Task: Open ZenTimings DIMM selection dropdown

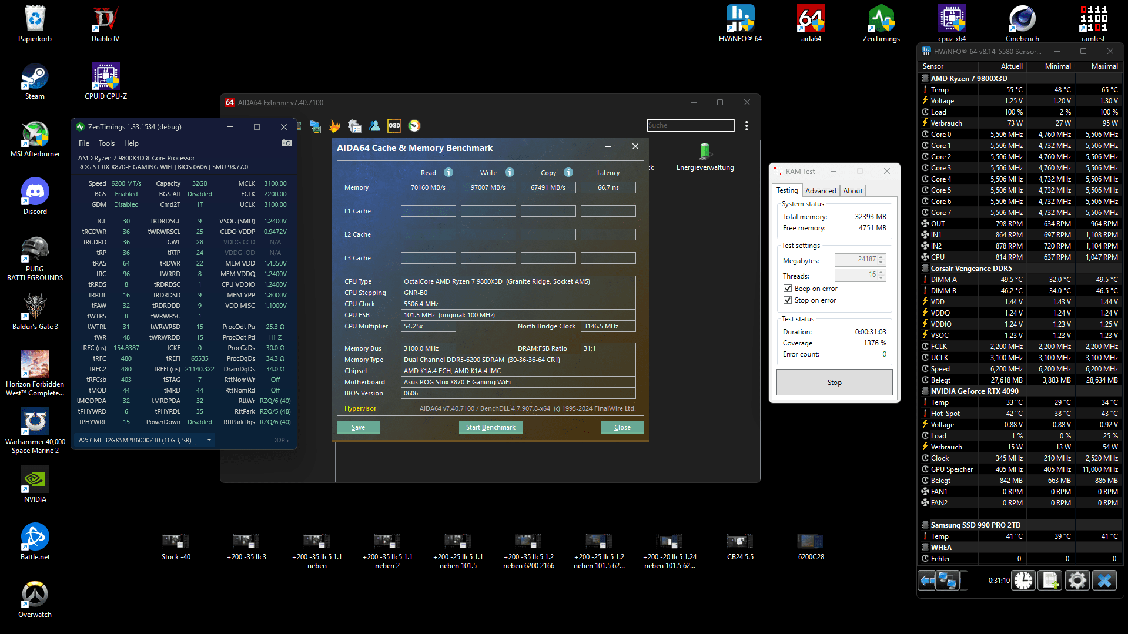Action: pos(209,440)
